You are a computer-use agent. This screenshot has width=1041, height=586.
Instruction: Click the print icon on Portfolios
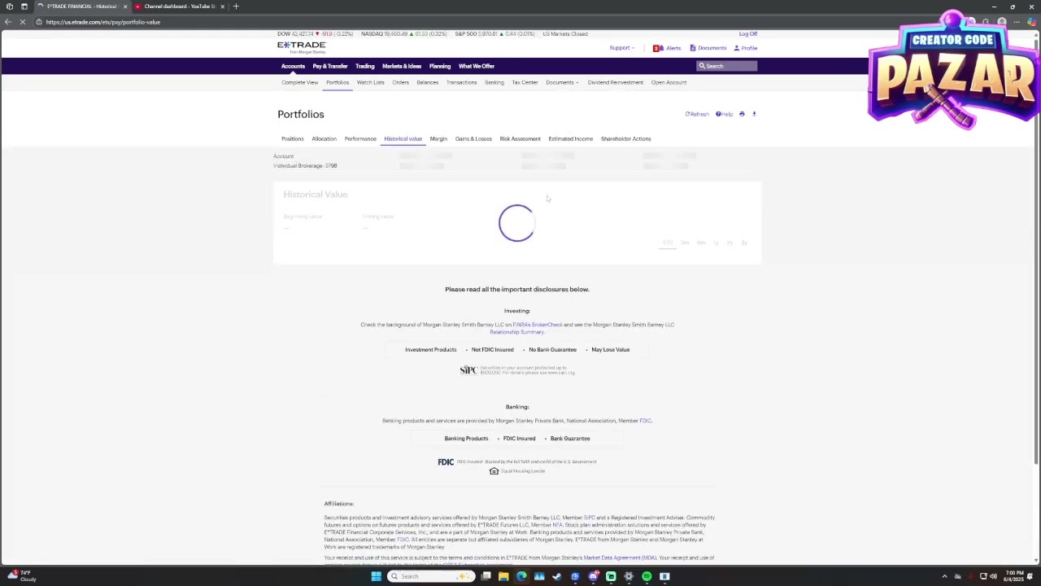742,114
